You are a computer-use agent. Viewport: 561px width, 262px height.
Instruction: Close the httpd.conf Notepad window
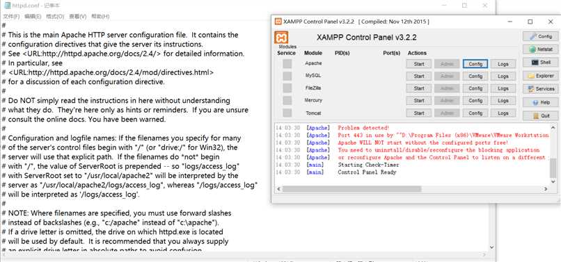coord(485,6)
